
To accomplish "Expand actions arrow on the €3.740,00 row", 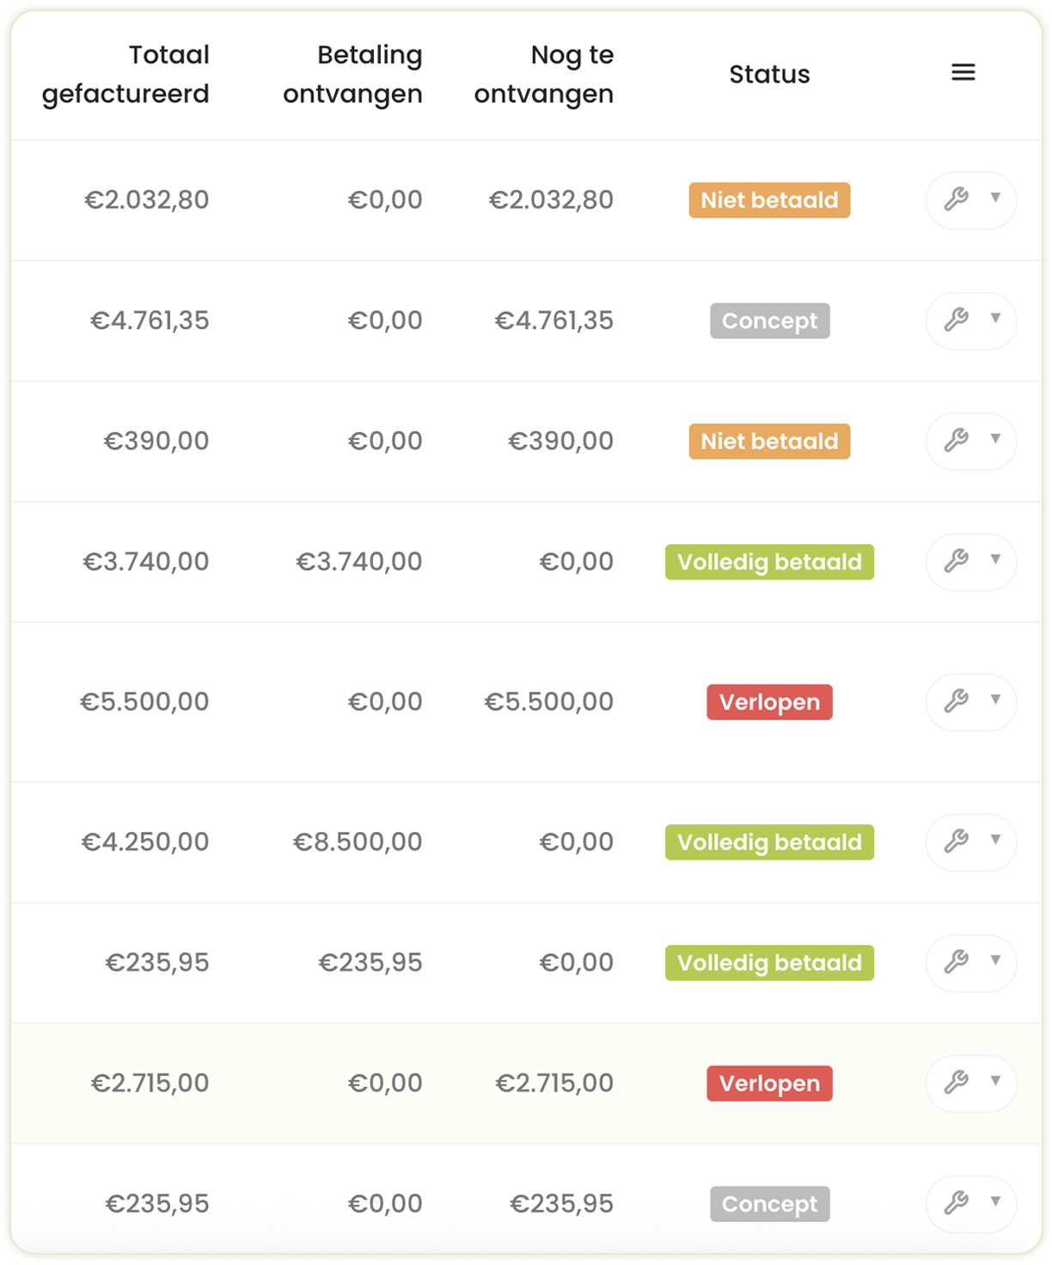I will point(995,559).
